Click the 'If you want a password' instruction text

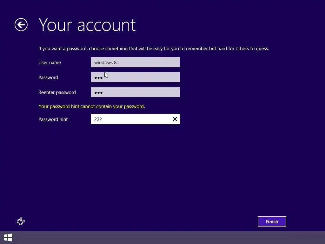154,49
